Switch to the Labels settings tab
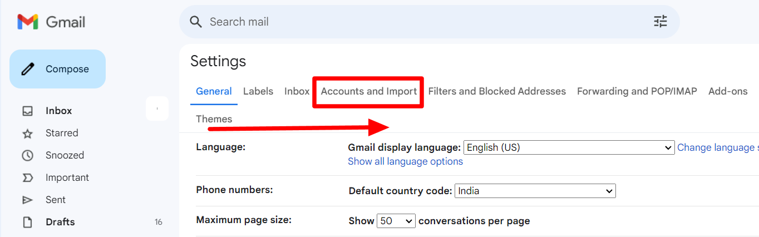 [258, 91]
